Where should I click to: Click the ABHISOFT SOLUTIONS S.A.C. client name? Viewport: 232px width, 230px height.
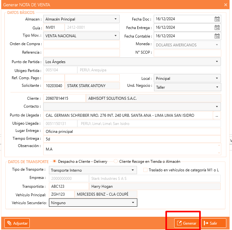click(112, 98)
